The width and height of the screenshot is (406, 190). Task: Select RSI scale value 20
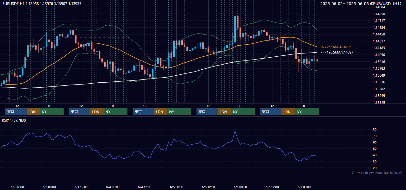pyautogui.click(x=375, y=168)
